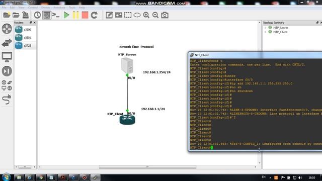Click the New project folder icon

tap(7, 15)
